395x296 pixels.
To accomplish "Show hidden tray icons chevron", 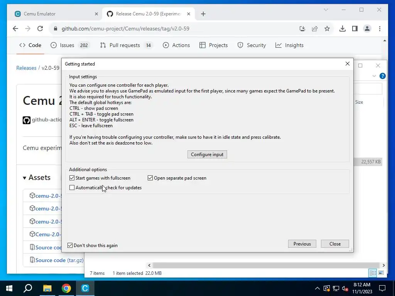I will pos(317,288).
